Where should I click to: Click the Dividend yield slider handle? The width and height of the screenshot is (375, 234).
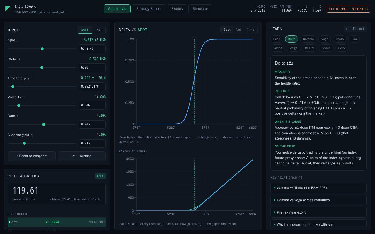(24, 143)
